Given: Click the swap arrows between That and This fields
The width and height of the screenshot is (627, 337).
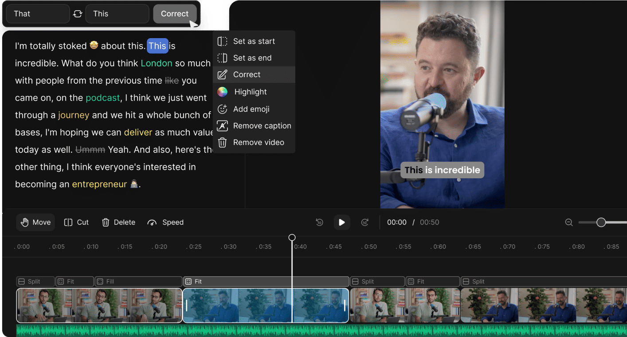Looking at the screenshot, I should [x=78, y=14].
